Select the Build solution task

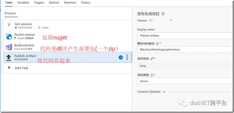[68, 47]
